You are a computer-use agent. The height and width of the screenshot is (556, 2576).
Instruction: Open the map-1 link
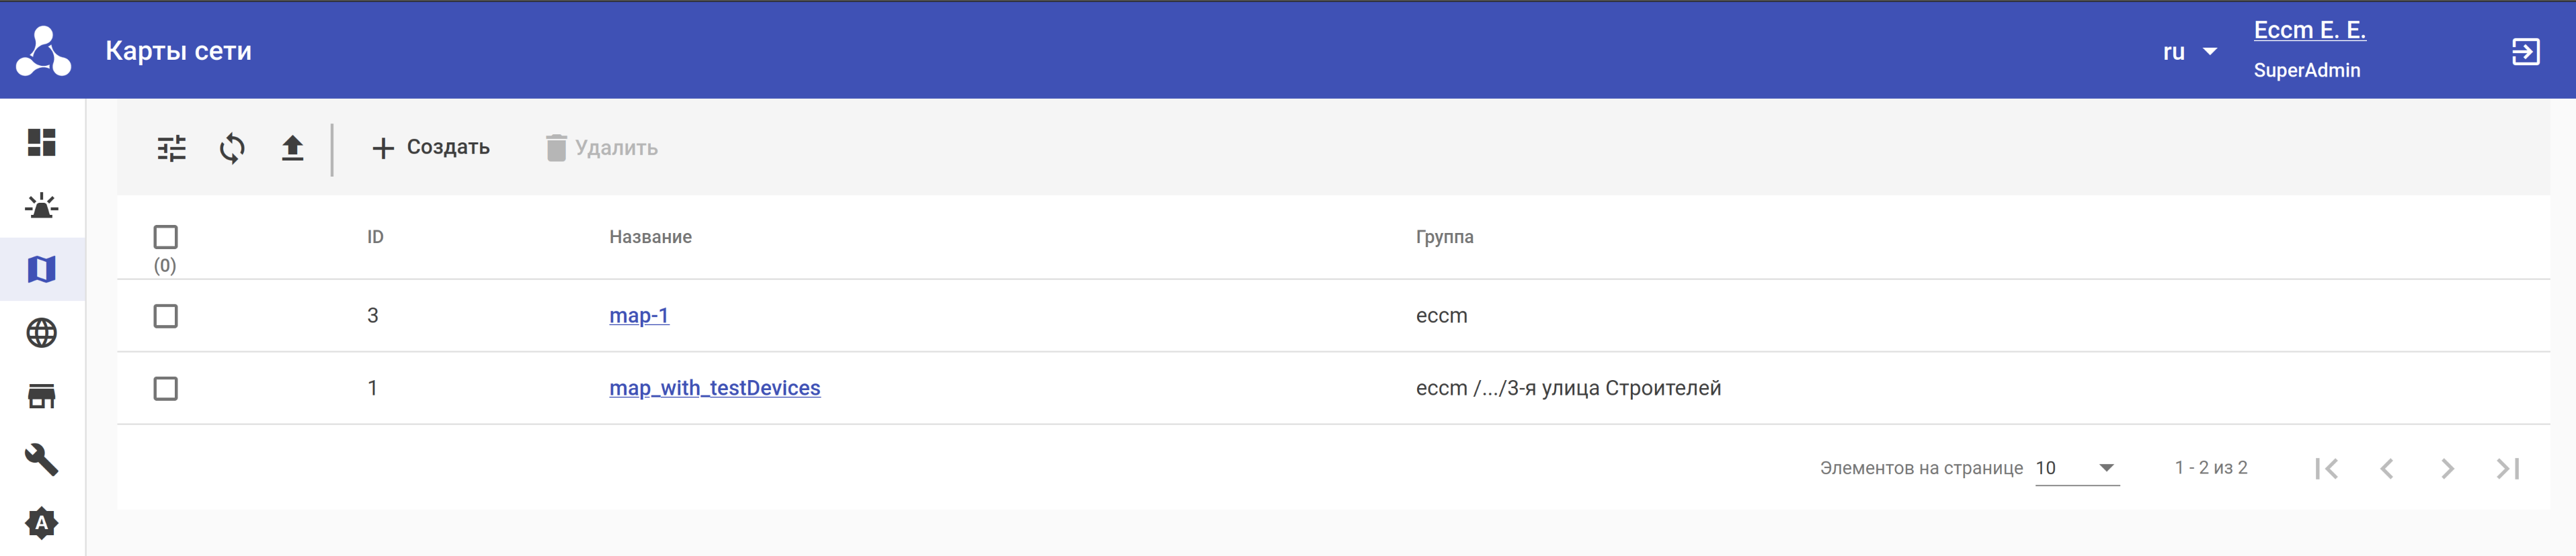[x=639, y=316]
